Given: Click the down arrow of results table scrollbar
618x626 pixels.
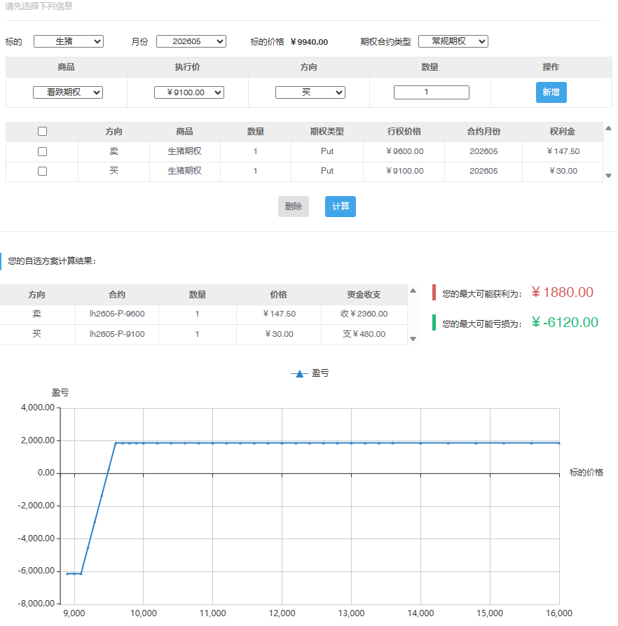Looking at the screenshot, I should [413, 339].
